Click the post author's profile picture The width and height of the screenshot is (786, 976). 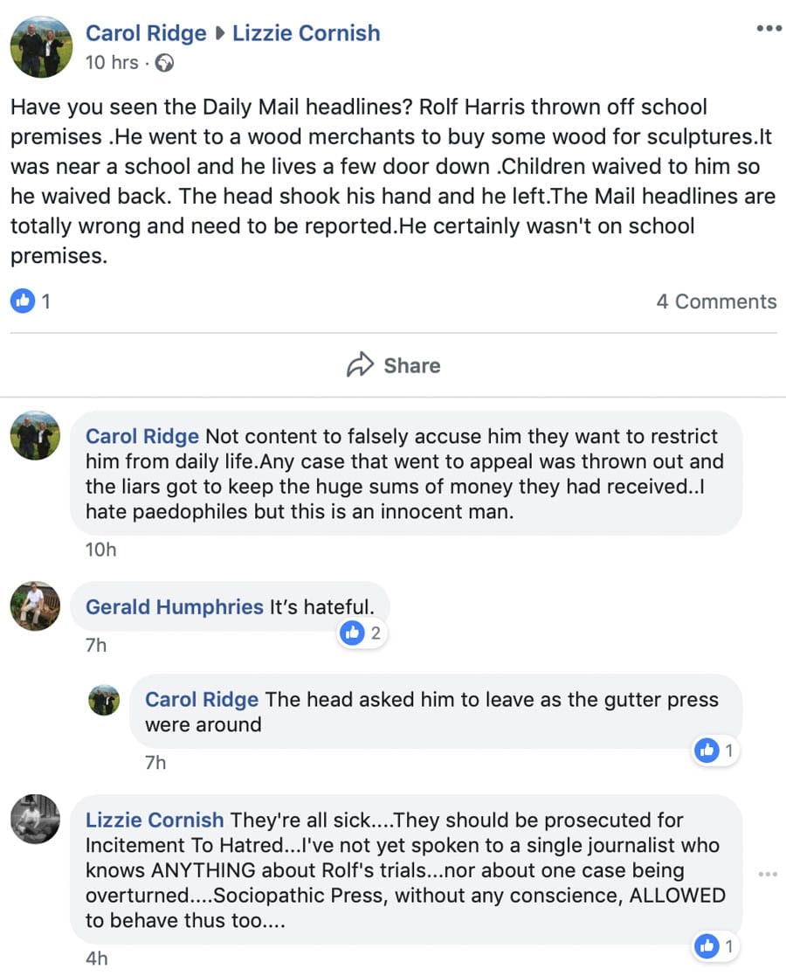click(41, 46)
